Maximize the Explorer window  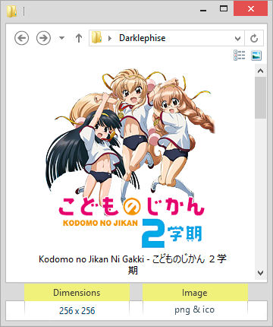pyautogui.click(x=224, y=9)
